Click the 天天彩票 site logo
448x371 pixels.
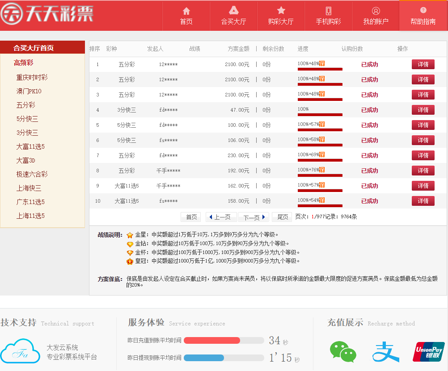(x=47, y=14)
